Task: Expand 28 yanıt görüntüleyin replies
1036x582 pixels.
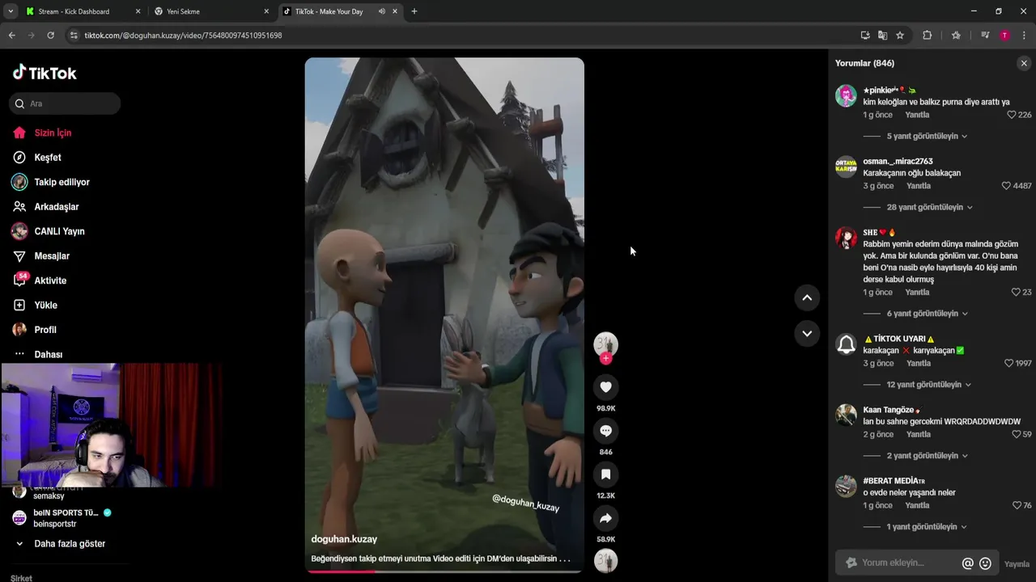Action: point(930,208)
